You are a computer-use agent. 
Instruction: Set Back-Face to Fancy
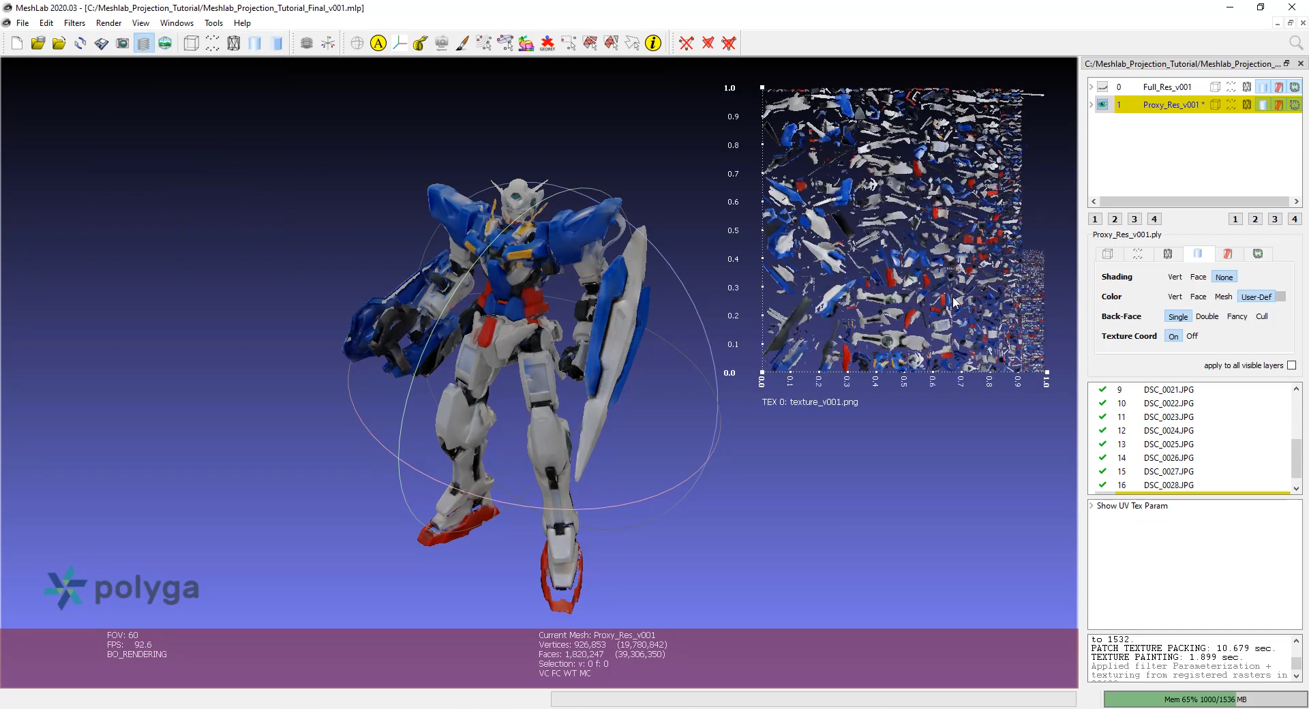click(x=1237, y=316)
